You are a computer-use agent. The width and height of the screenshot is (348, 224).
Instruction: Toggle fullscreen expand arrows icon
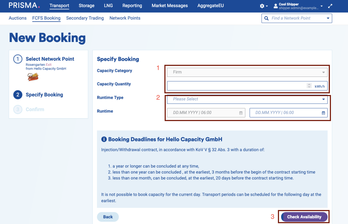330,6
